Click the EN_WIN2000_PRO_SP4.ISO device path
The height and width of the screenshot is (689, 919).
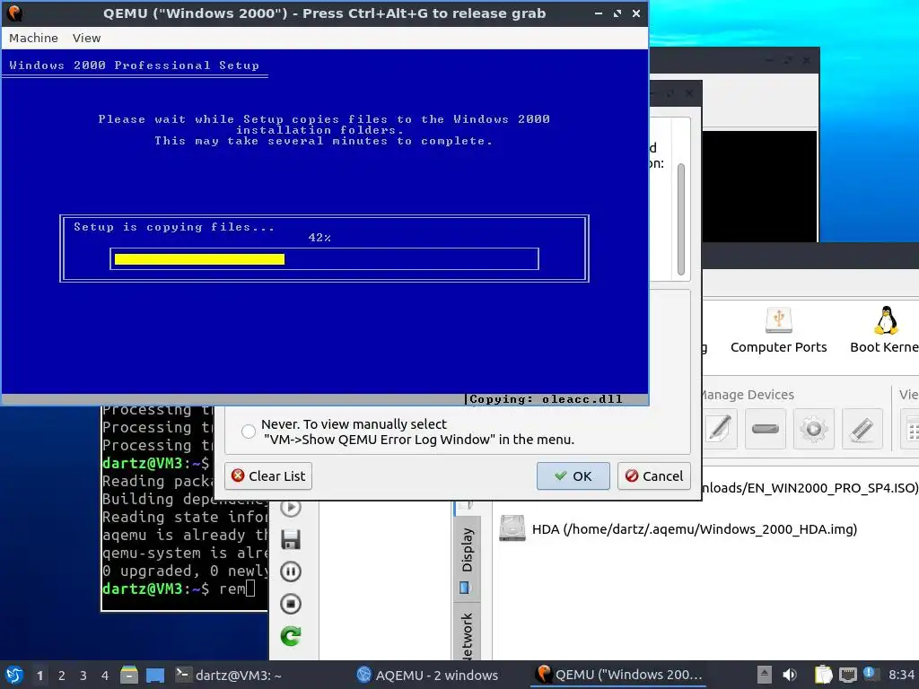tap(810, 488)
